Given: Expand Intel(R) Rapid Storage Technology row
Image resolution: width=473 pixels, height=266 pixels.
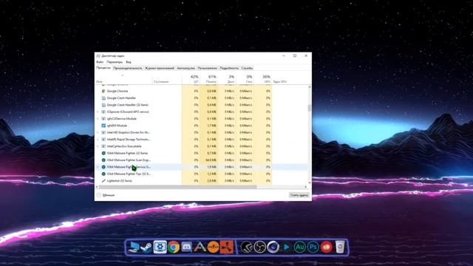Looking at the screenshot, I should tap(98, 140).
